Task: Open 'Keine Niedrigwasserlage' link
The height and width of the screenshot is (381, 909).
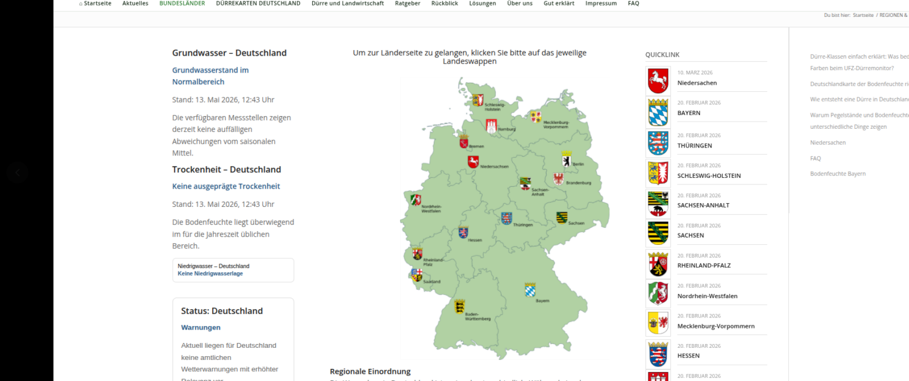Action: (210, 273)
